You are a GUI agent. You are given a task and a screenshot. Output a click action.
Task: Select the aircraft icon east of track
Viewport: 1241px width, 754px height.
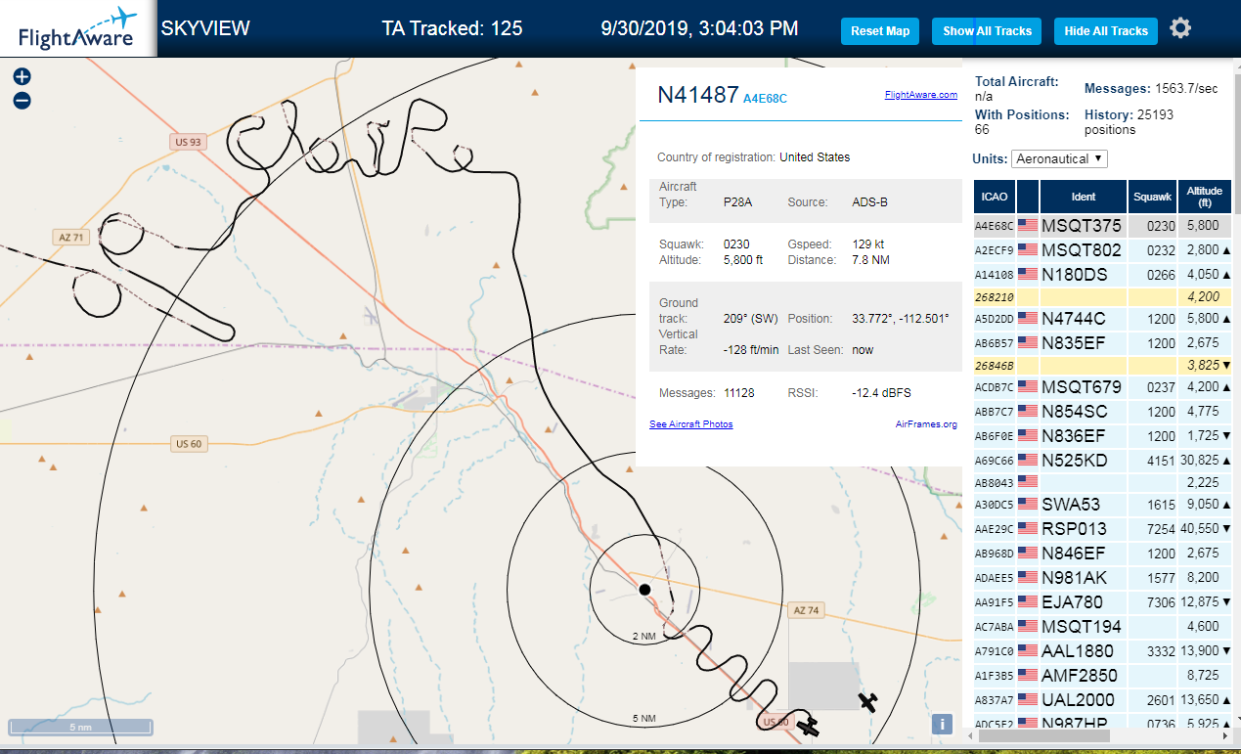click(x=867, y=700)
